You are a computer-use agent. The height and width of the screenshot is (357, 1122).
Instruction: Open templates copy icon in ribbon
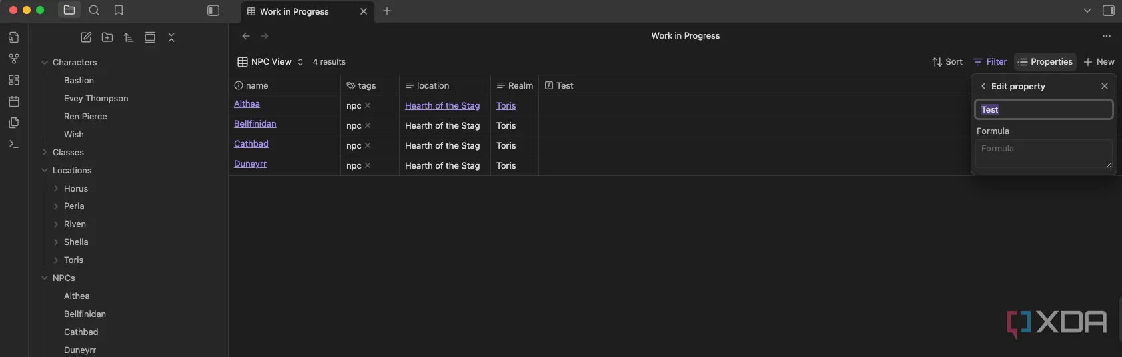(x=14, y=123)
